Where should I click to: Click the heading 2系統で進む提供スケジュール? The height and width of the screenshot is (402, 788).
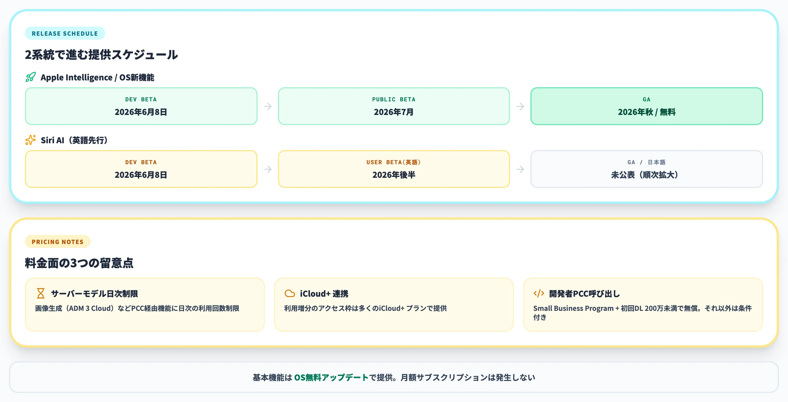coord(101,55)
